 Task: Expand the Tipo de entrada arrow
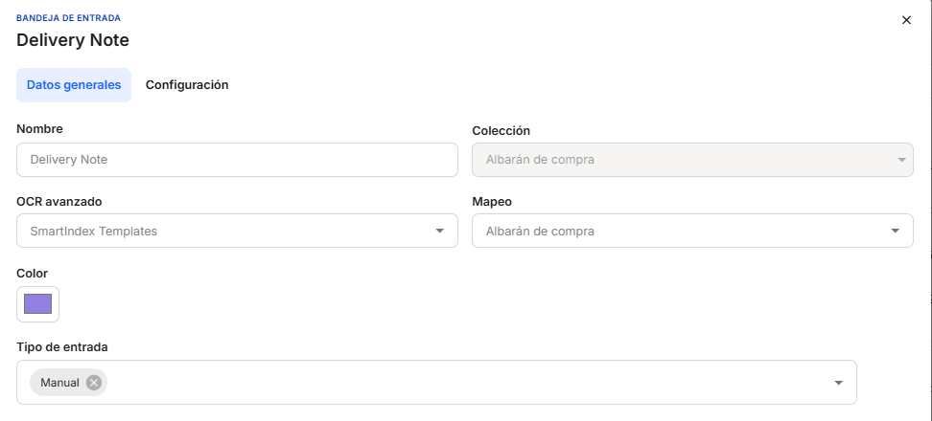(x=838, y=383)
